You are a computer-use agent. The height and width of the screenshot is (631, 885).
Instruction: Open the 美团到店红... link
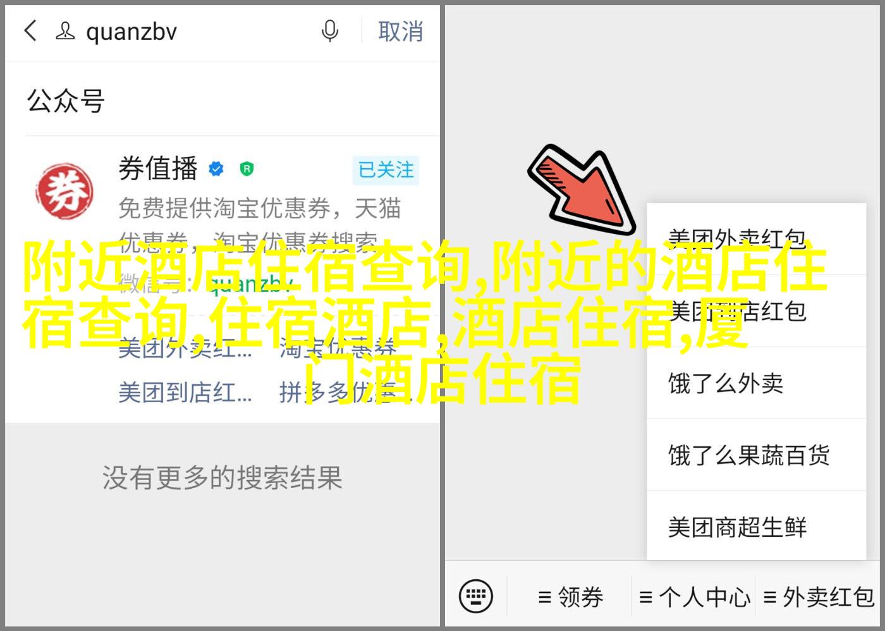click(185, 393)
